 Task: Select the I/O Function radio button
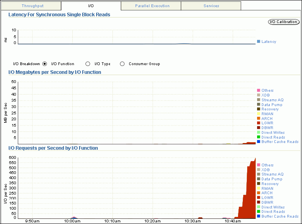[45, 64]
